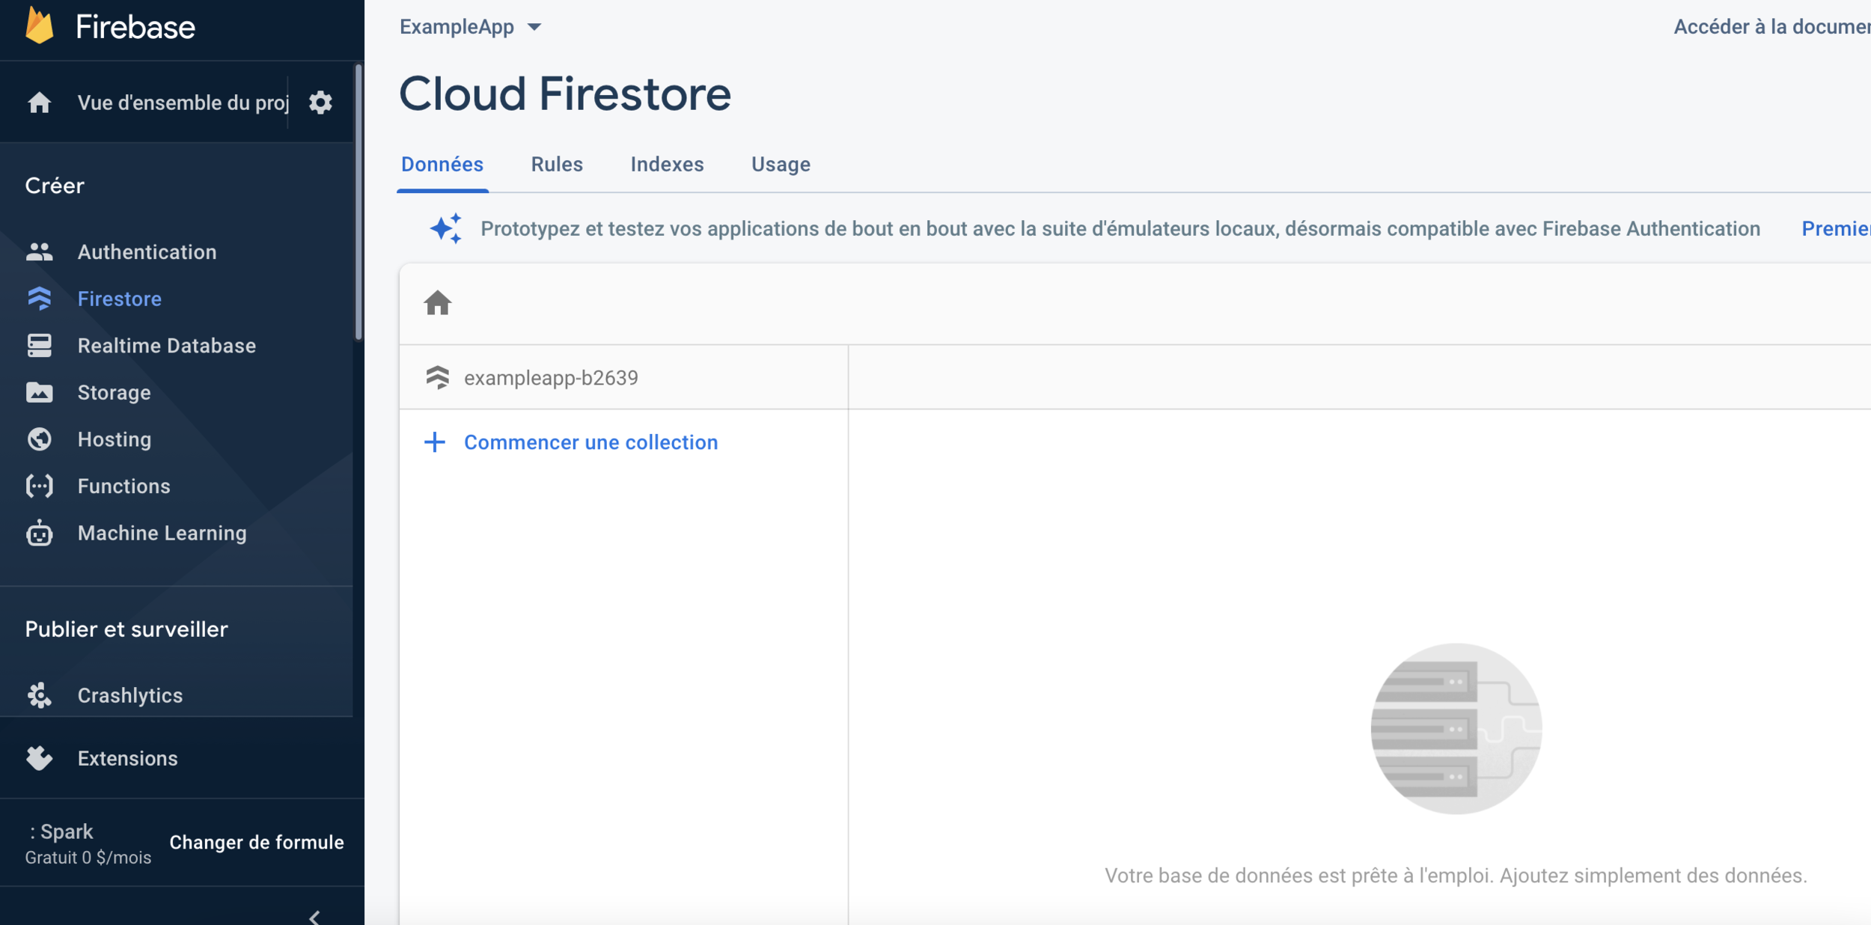Switch to the Indexes tab
Viewport: 1871px width, 925px height.
tap(666, 165)
